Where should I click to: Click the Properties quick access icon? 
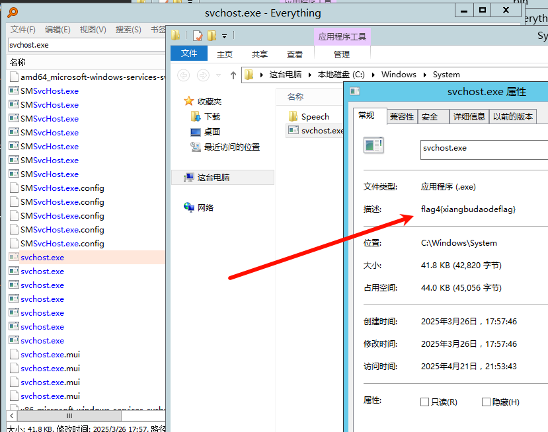click(197, 36)
